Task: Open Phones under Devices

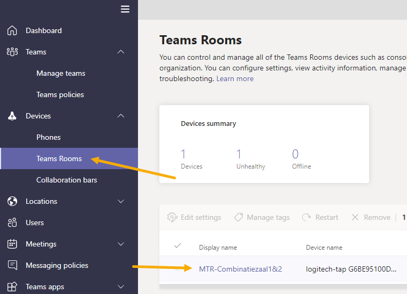Action: pyautogui.click(x=48, y=137)
